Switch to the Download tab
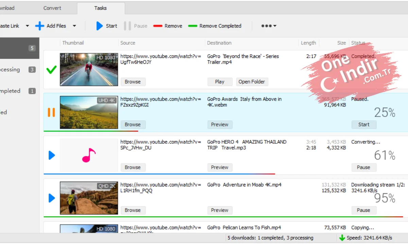408x244 pixels. click(7, 8)
